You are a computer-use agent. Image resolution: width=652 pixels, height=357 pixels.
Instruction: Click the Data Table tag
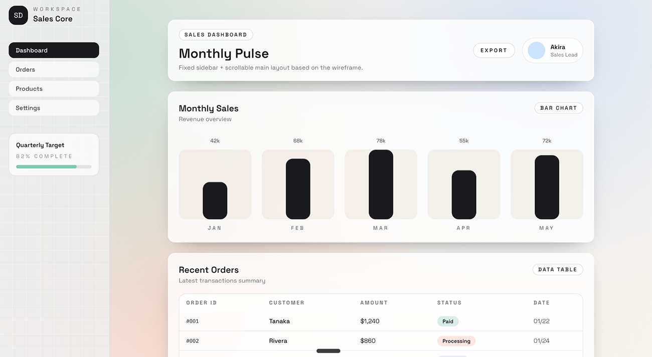[557, 269]
